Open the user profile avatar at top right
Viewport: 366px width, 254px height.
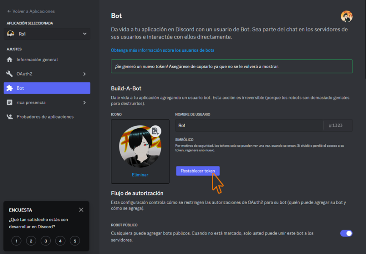click(347, 16)
